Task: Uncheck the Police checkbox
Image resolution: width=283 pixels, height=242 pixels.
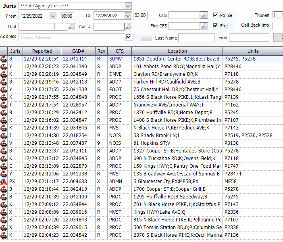Action: tap(215, 15)
